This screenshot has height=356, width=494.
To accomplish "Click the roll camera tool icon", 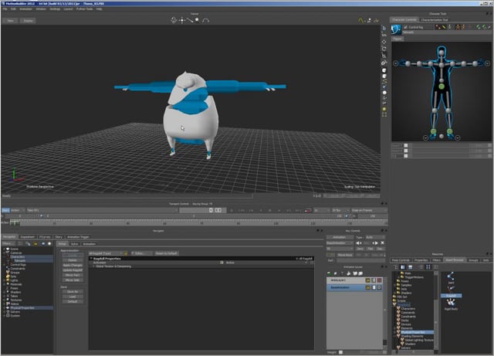I will point(206,21).
